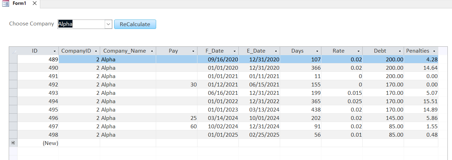Click the Choose Company combo box text field
The height and width of the screenshot is (160, 452).
(x=81, y=24)
